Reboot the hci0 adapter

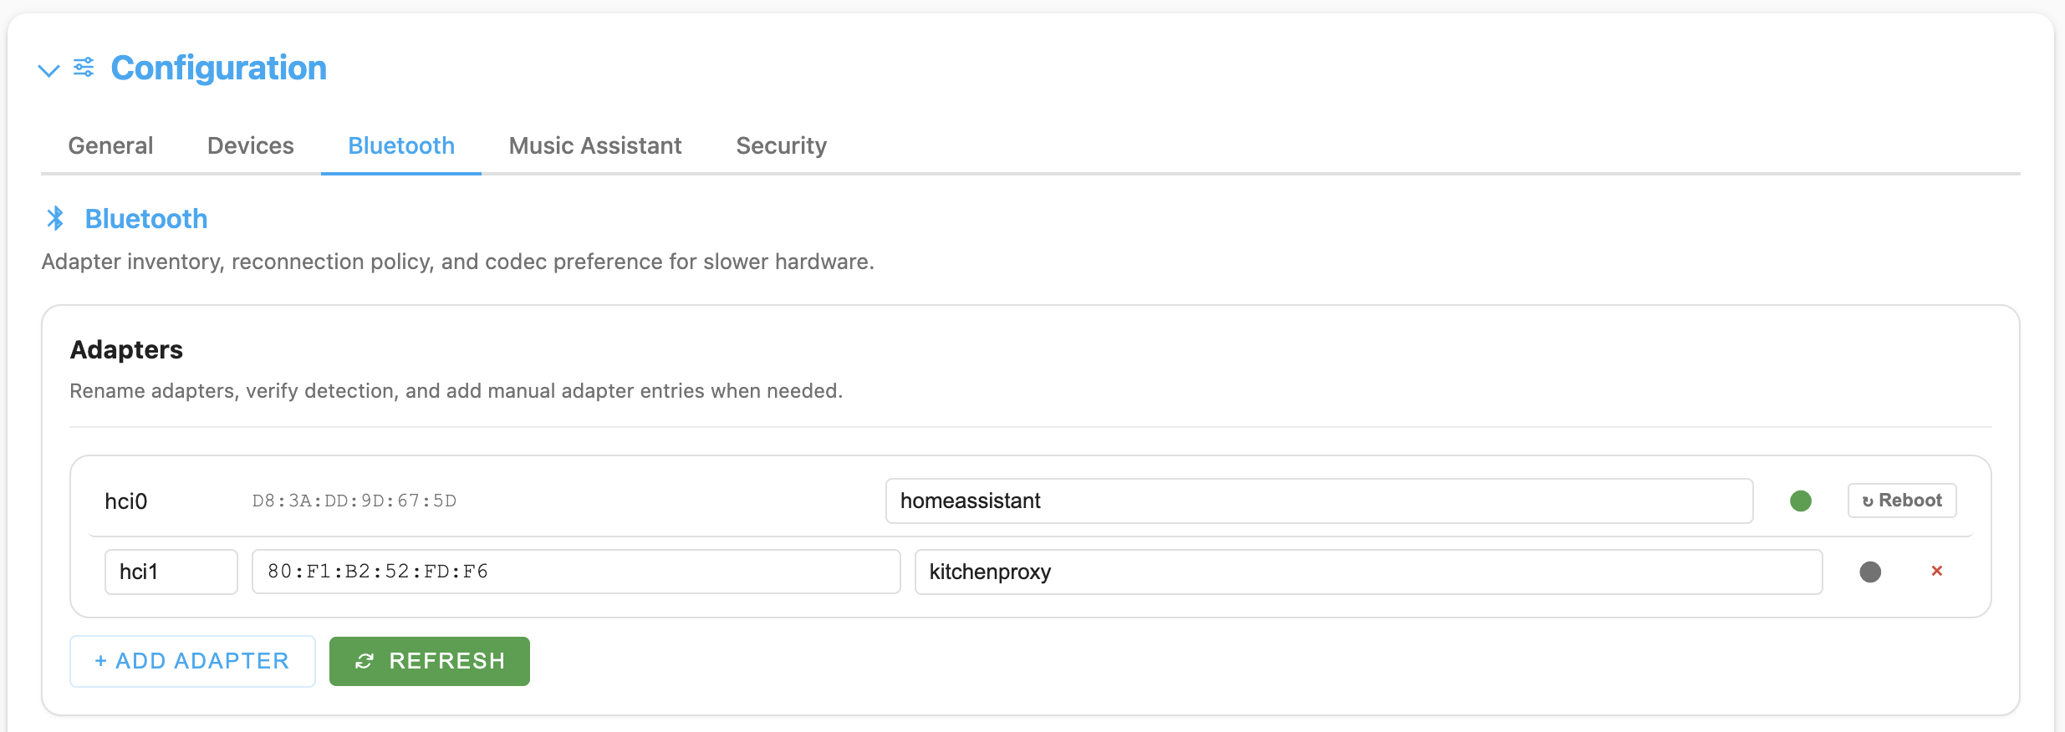point(1901,501)
